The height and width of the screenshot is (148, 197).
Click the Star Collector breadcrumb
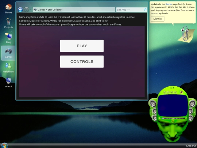[55, 10]
